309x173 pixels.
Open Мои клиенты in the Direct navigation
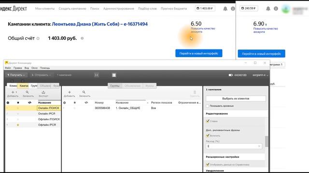pyautogui.click(x=45, y=9)
